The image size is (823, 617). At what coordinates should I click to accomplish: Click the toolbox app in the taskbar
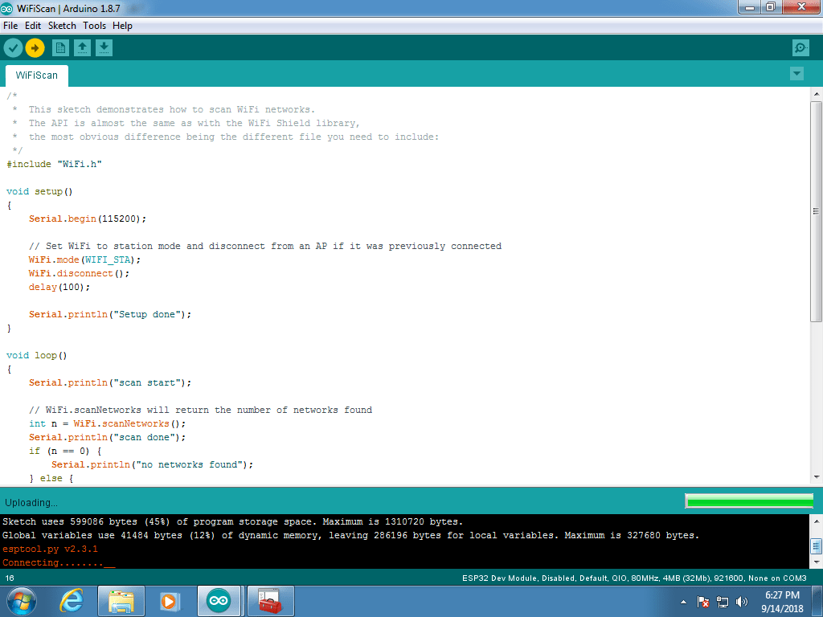pyautogui.click(x=270, y=601)
